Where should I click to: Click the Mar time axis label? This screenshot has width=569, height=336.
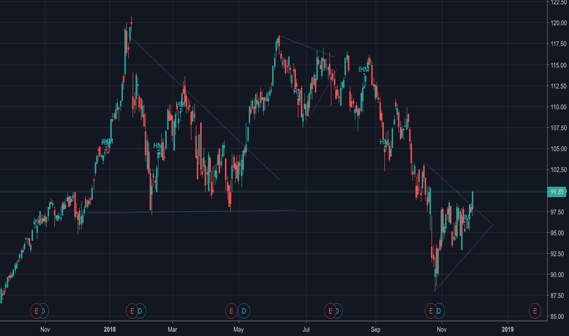[x=172, y=329]
